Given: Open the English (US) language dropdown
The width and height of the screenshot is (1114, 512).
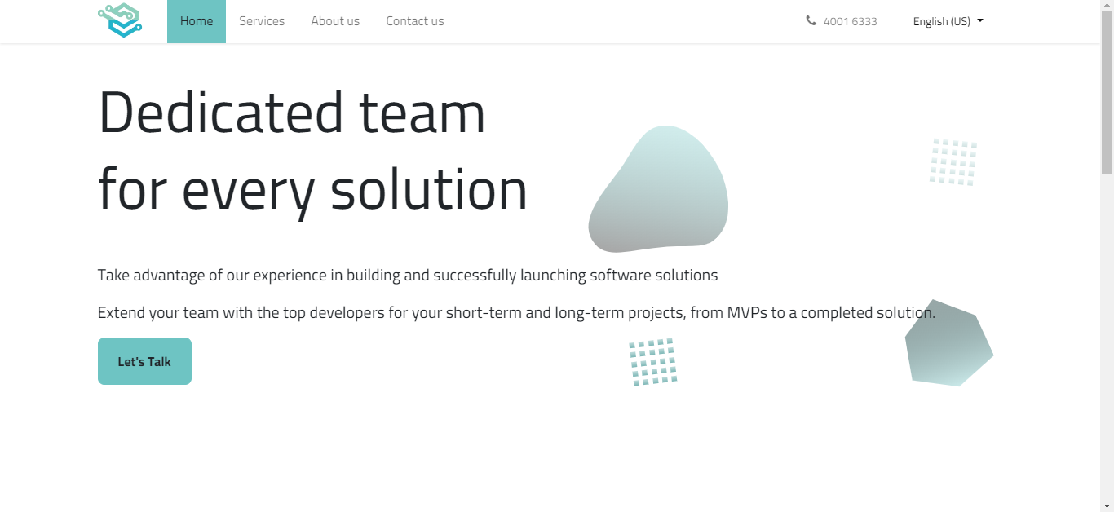Looking at the screenshot, I should (942, 21).
